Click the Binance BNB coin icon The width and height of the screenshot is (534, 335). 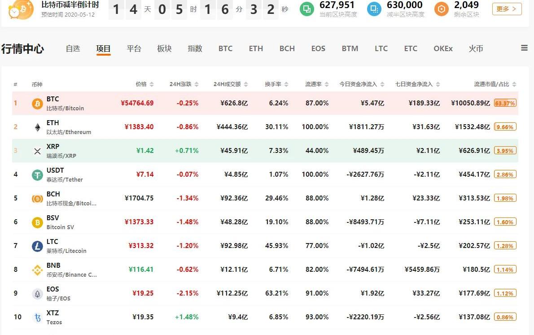[37, 270]
